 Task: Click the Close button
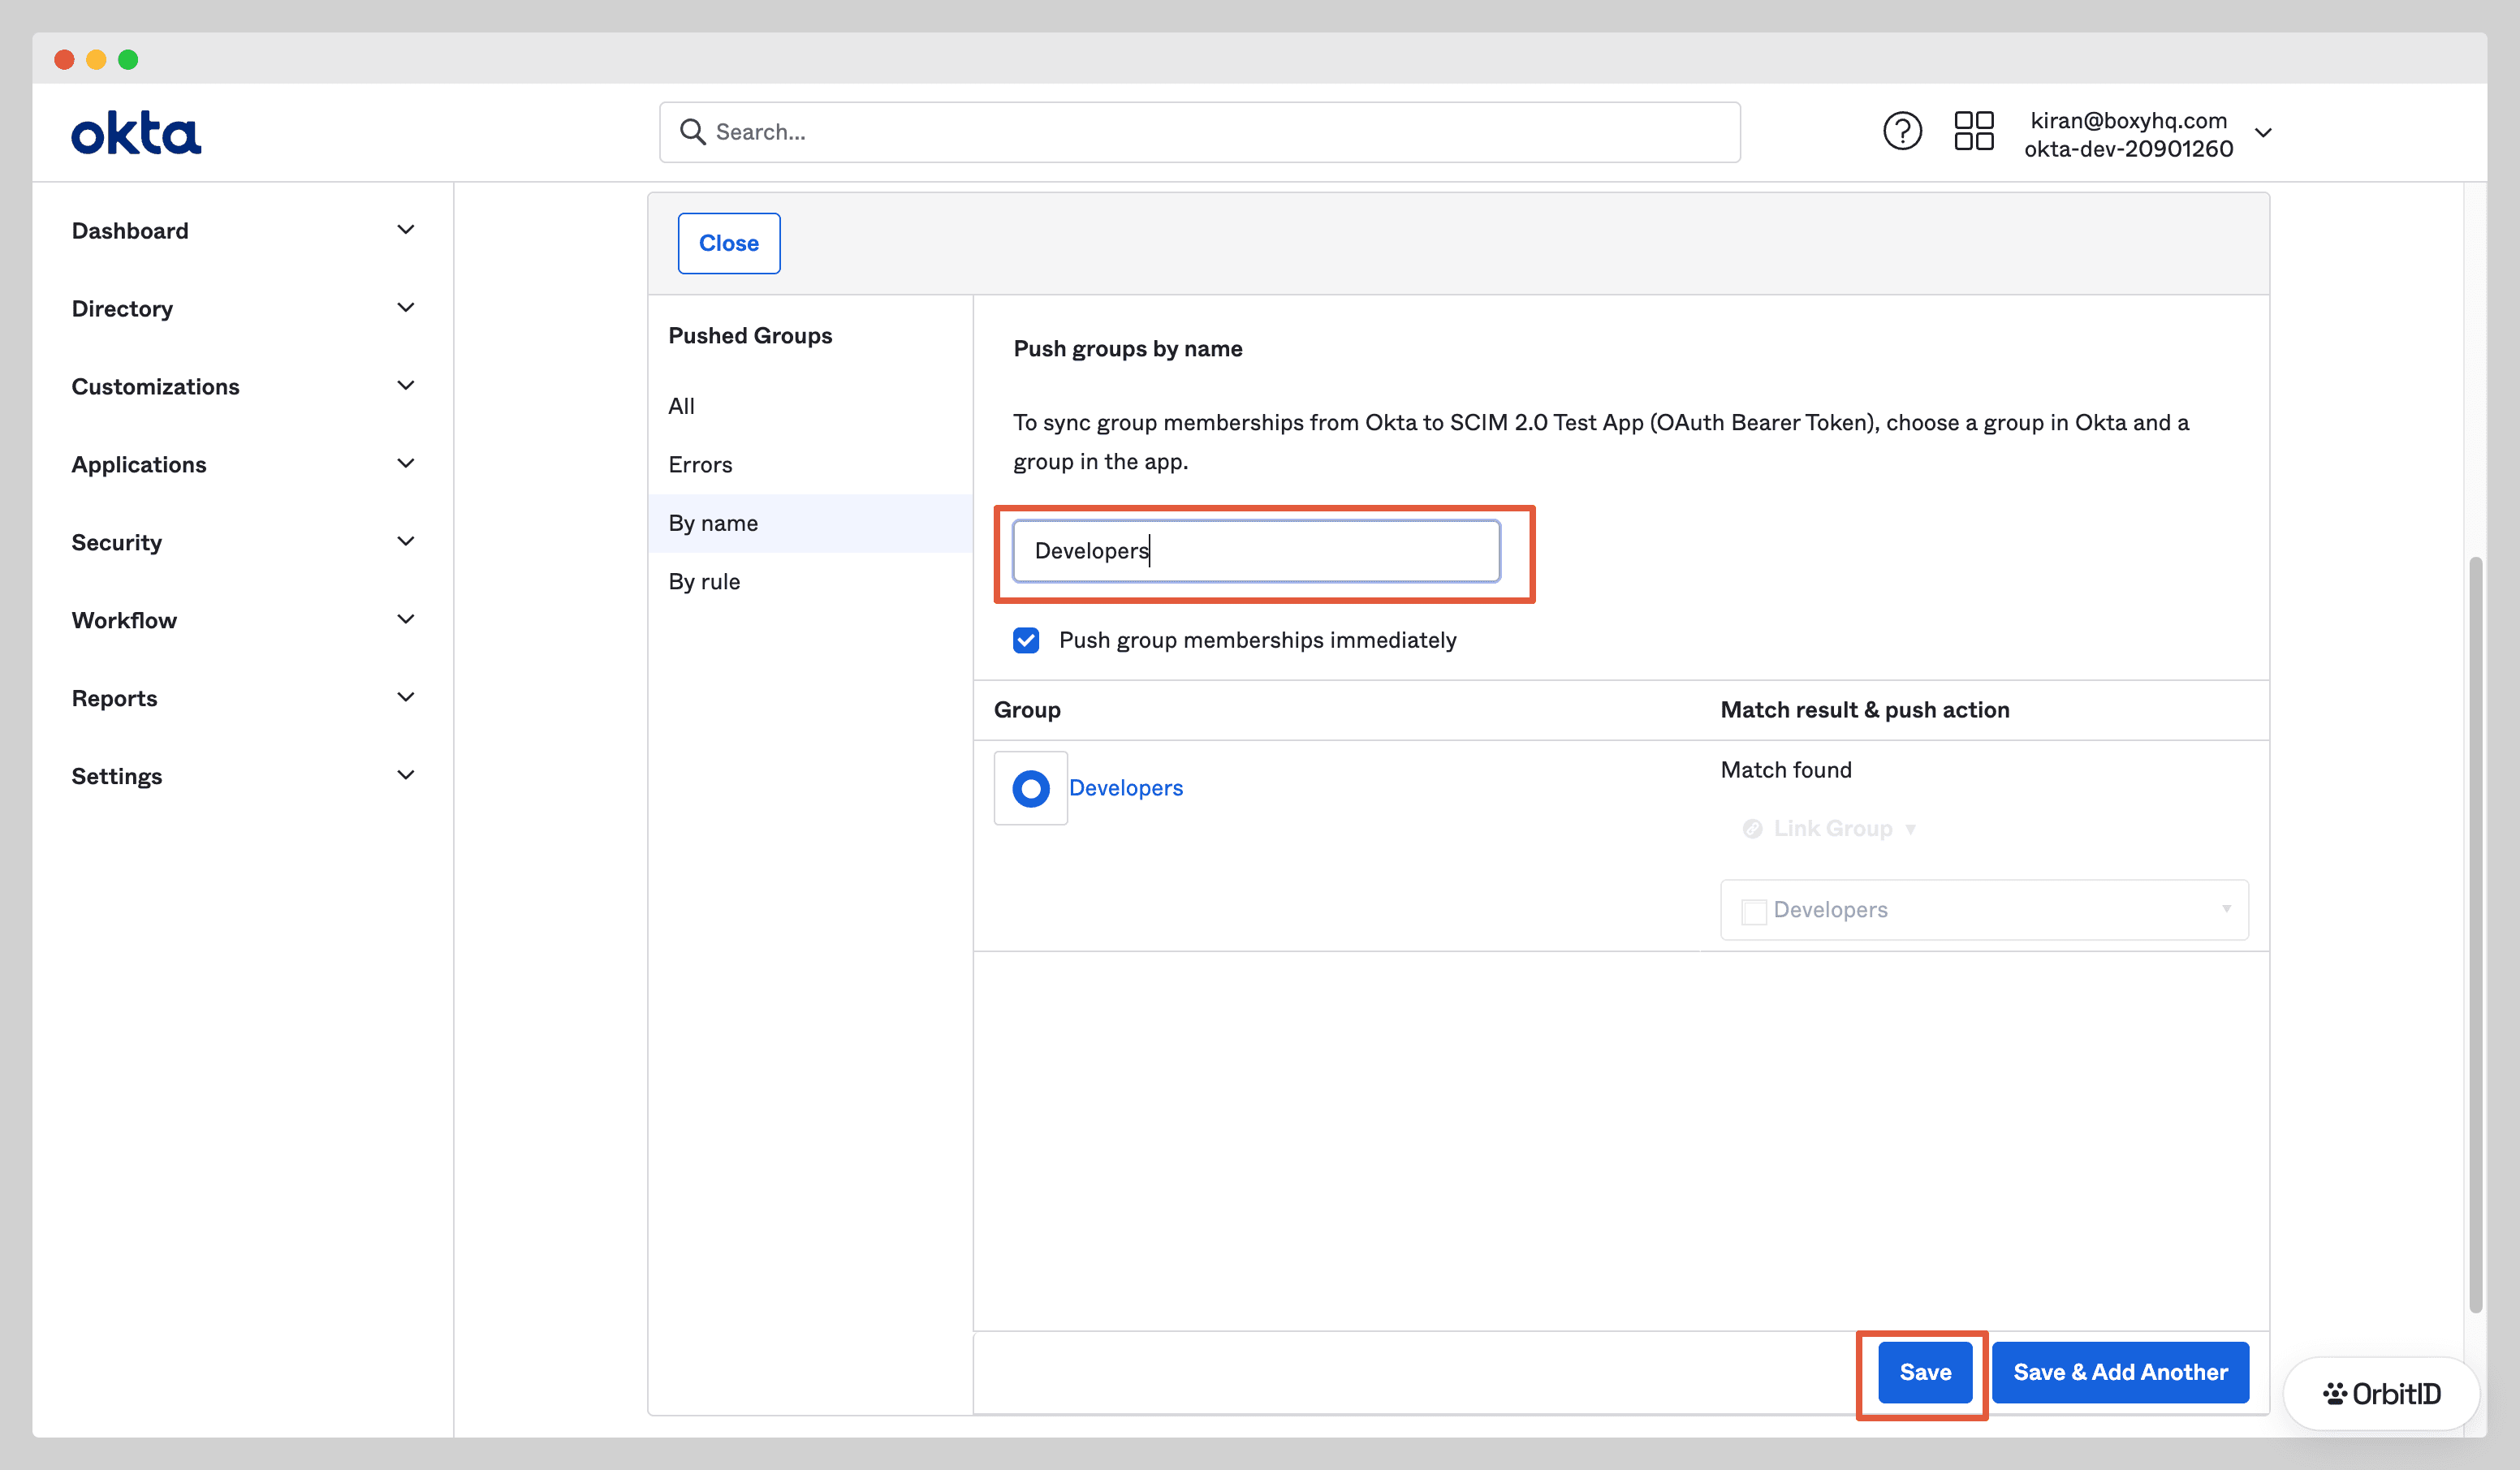[729, 243]
